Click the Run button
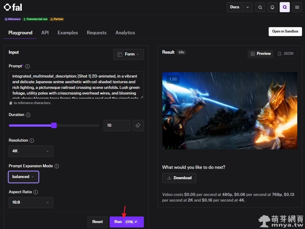Screen dimensions: 305x229 click(127, 222)
